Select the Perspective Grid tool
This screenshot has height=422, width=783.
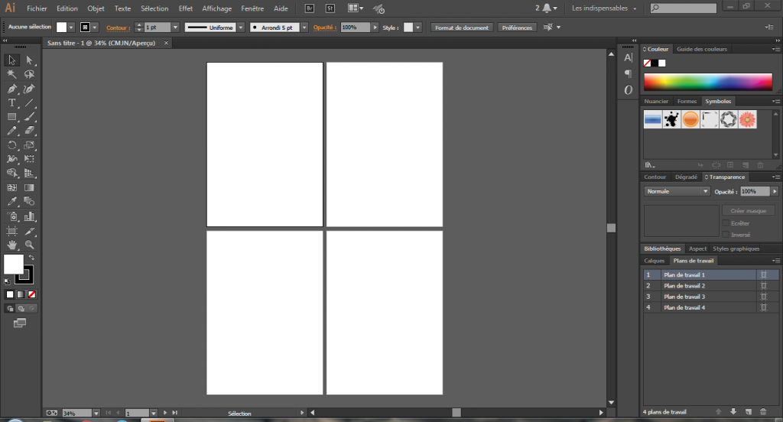[29, 174]
